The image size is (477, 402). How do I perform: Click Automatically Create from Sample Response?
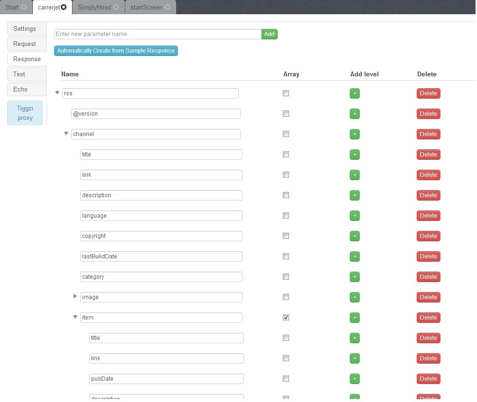(x=116, y=51)
